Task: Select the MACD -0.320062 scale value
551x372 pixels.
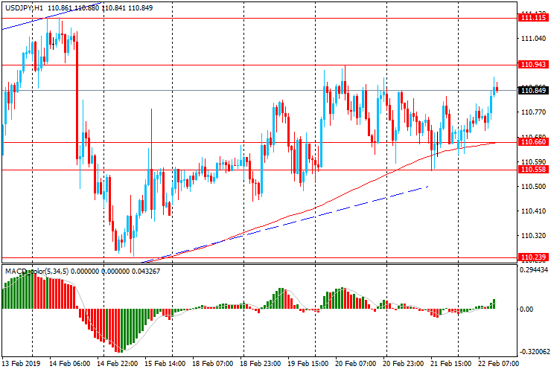Action: (534, 351)
